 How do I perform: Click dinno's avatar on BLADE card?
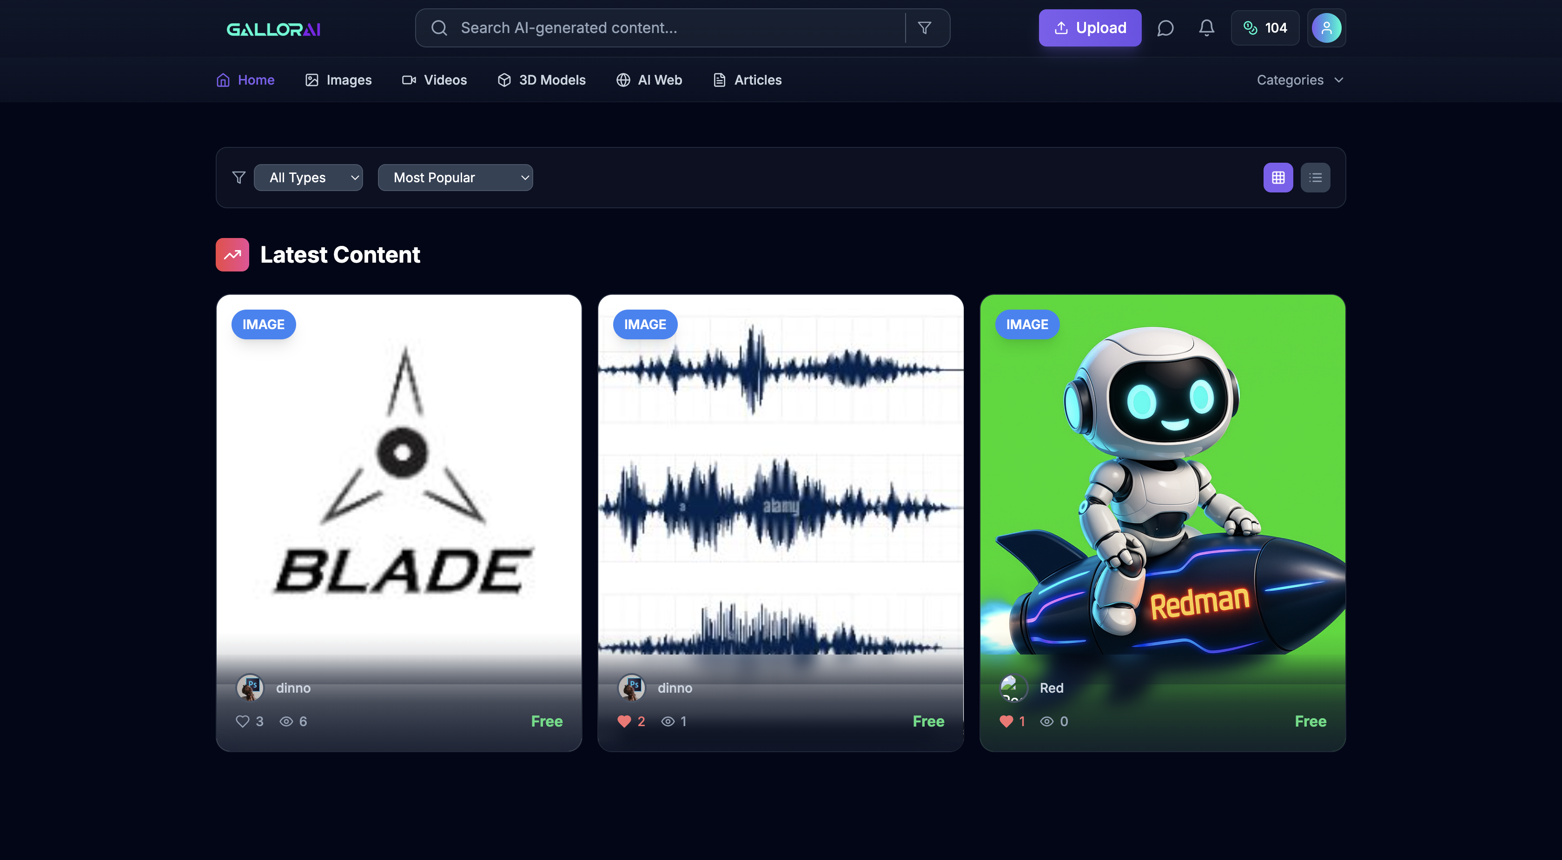(x=250, y=687)
